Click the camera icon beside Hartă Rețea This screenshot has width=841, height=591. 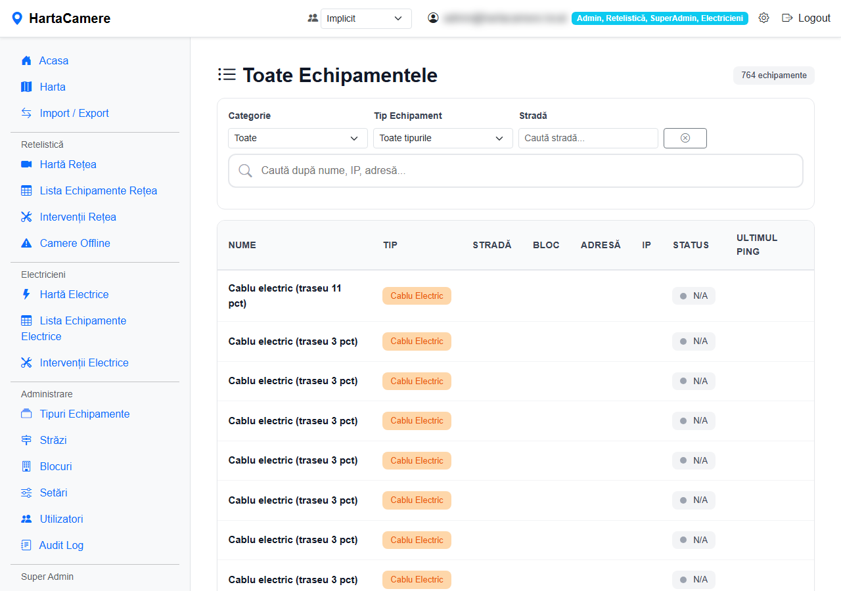point(26,164)
